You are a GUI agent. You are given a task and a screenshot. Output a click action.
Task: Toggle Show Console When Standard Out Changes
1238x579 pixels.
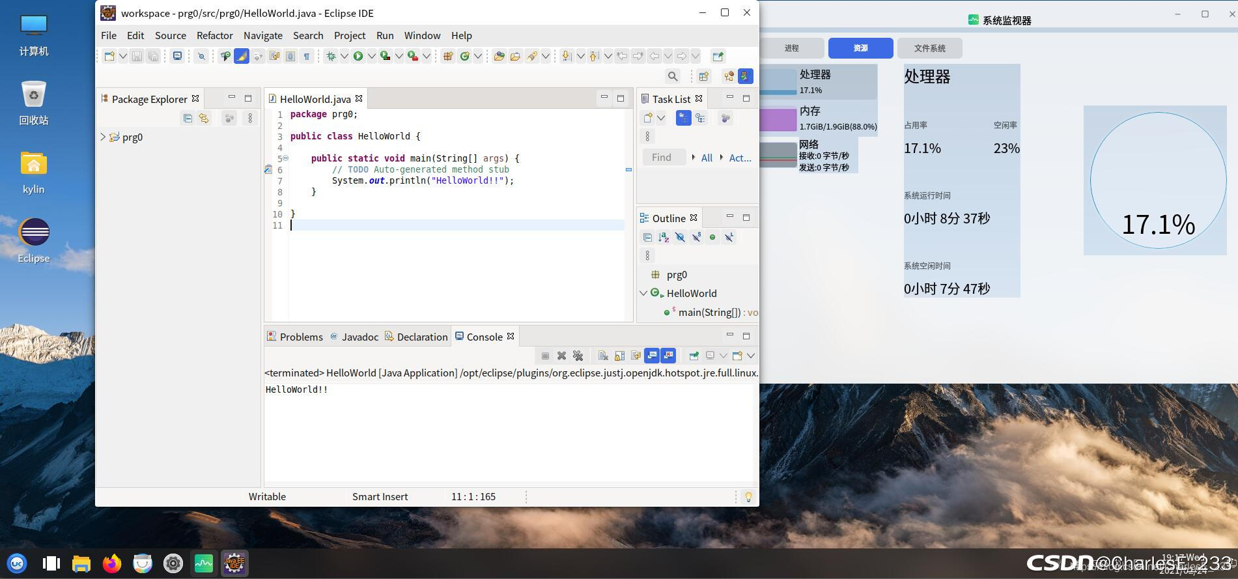pos(652,356)
